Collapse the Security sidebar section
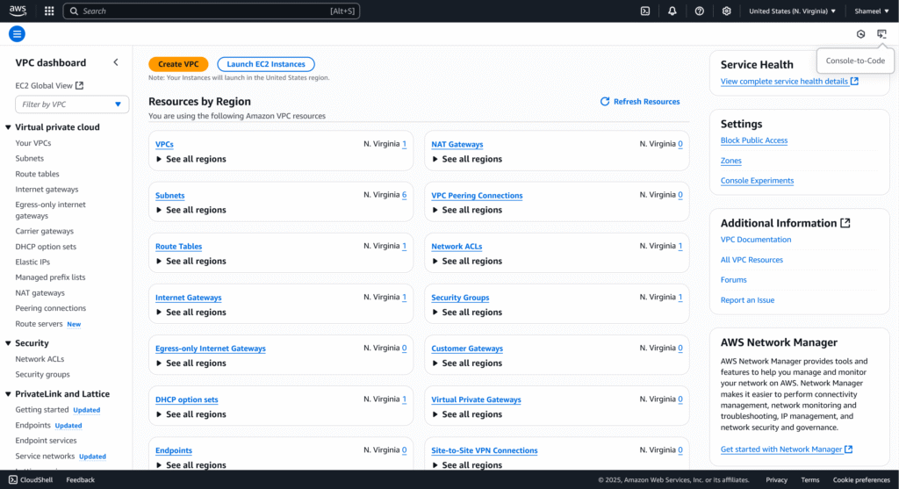Viewport: 899px width, 489px height. [x=8, y=342]
